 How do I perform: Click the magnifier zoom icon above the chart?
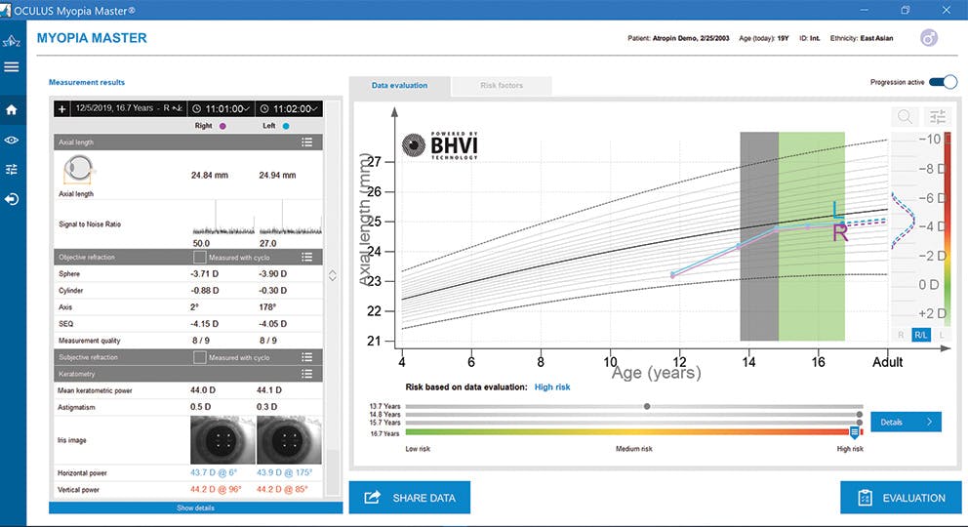(905, 117)
